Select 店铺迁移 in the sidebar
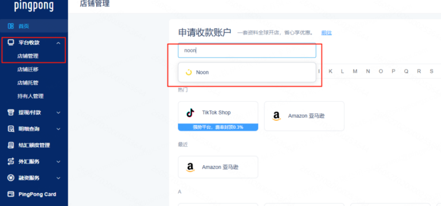 (x=28, y=69)
